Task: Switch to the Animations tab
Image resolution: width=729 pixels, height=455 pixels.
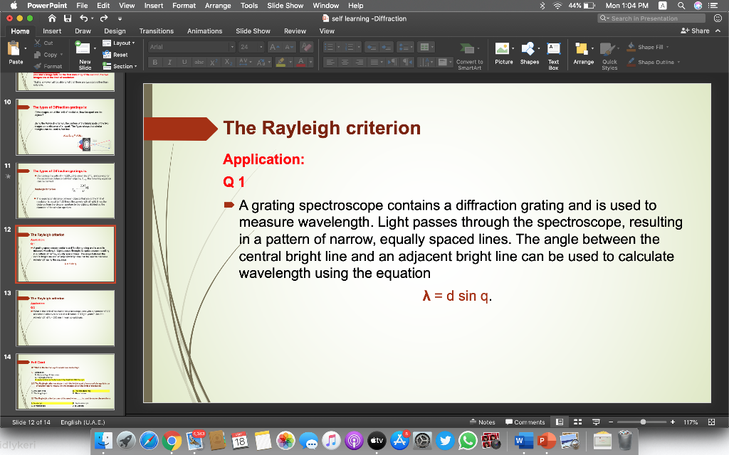Action: [204, 31]
